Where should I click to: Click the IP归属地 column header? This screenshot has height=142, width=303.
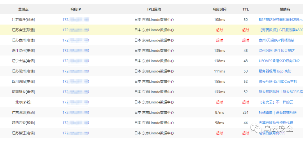coord(154,9)
